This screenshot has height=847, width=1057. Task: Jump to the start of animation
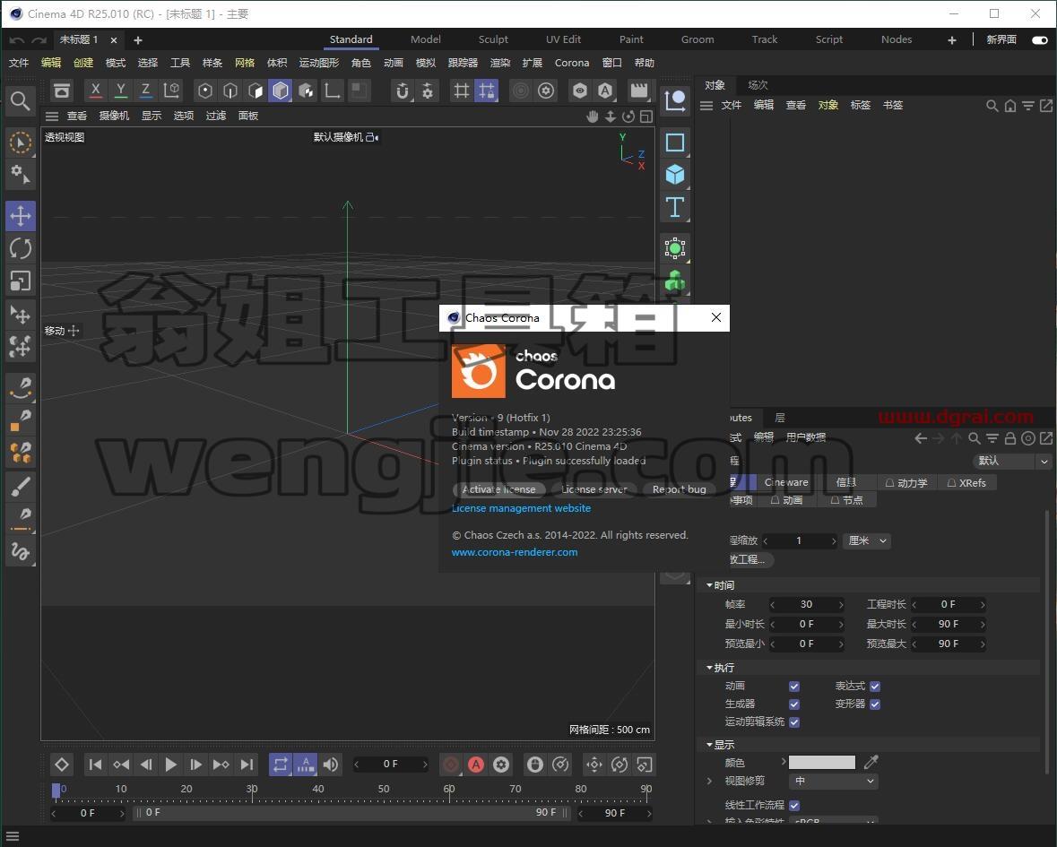pos(95,765)
